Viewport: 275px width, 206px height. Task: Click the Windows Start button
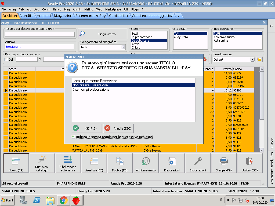point(7,200)
